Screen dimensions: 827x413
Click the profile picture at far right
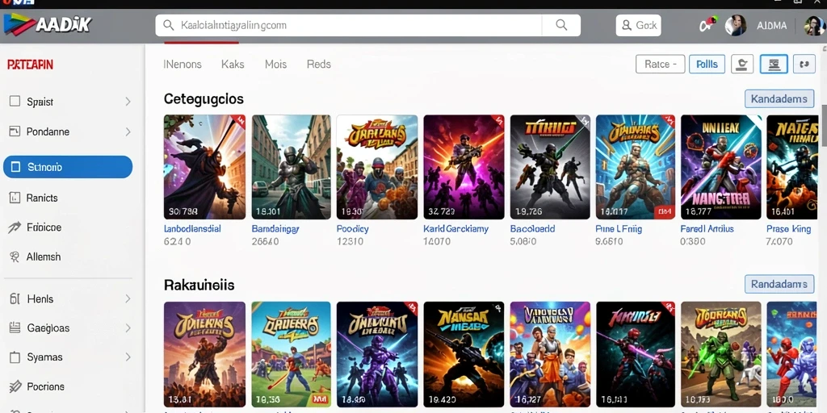[814, 25]
